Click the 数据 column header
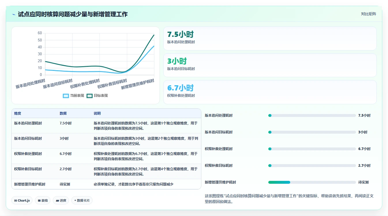Screen dimensions: 388x216 [63, 113]
